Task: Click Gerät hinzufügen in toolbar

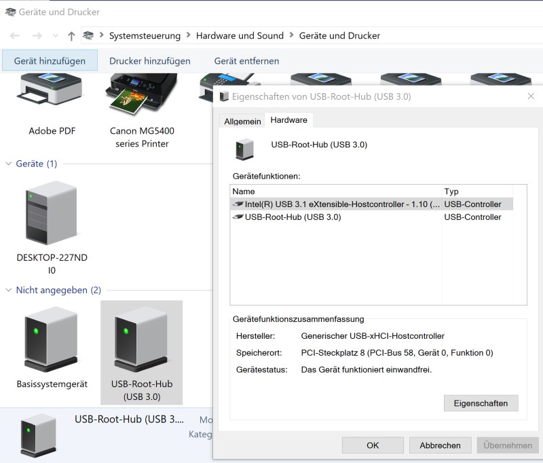Action: [50, 60]
